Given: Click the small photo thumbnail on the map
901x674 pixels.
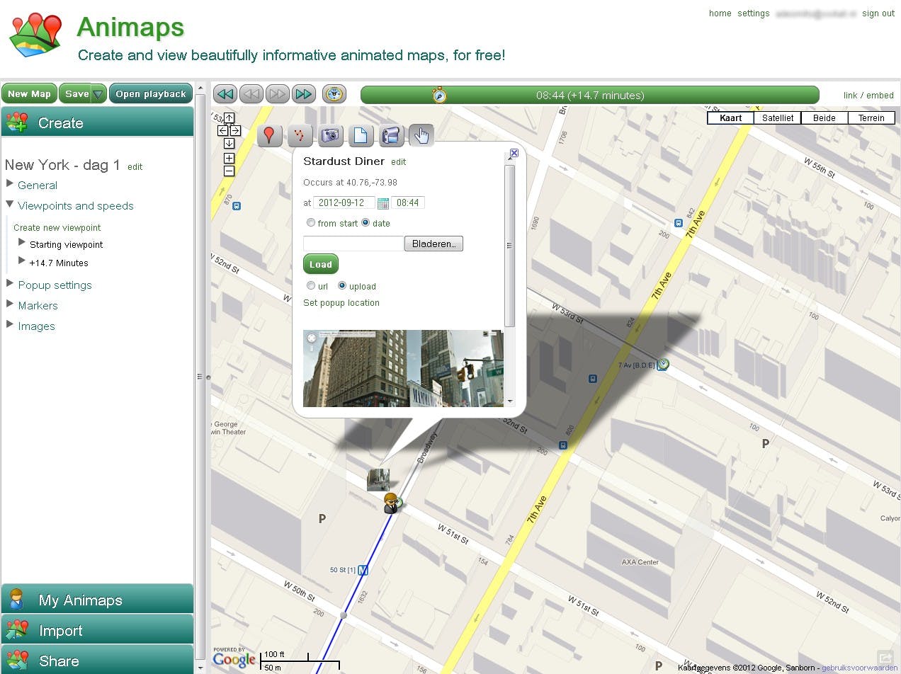Looking at the screenshot, I should [378, 479].
